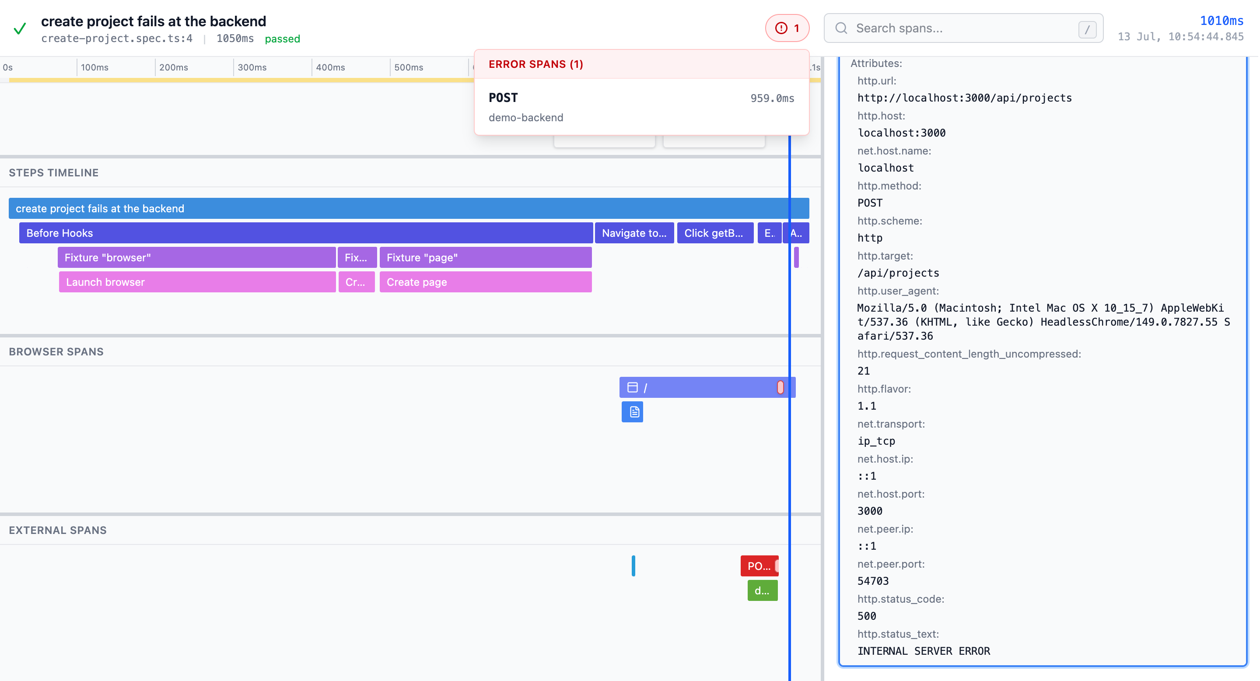
Task: Click the INTERNAL SERVER ERROR status text
Action: [923, 651]
